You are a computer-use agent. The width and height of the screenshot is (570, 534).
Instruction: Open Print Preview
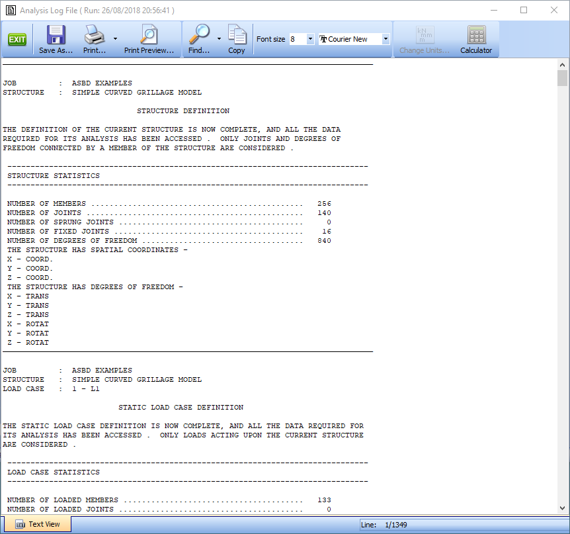point(149,39)
